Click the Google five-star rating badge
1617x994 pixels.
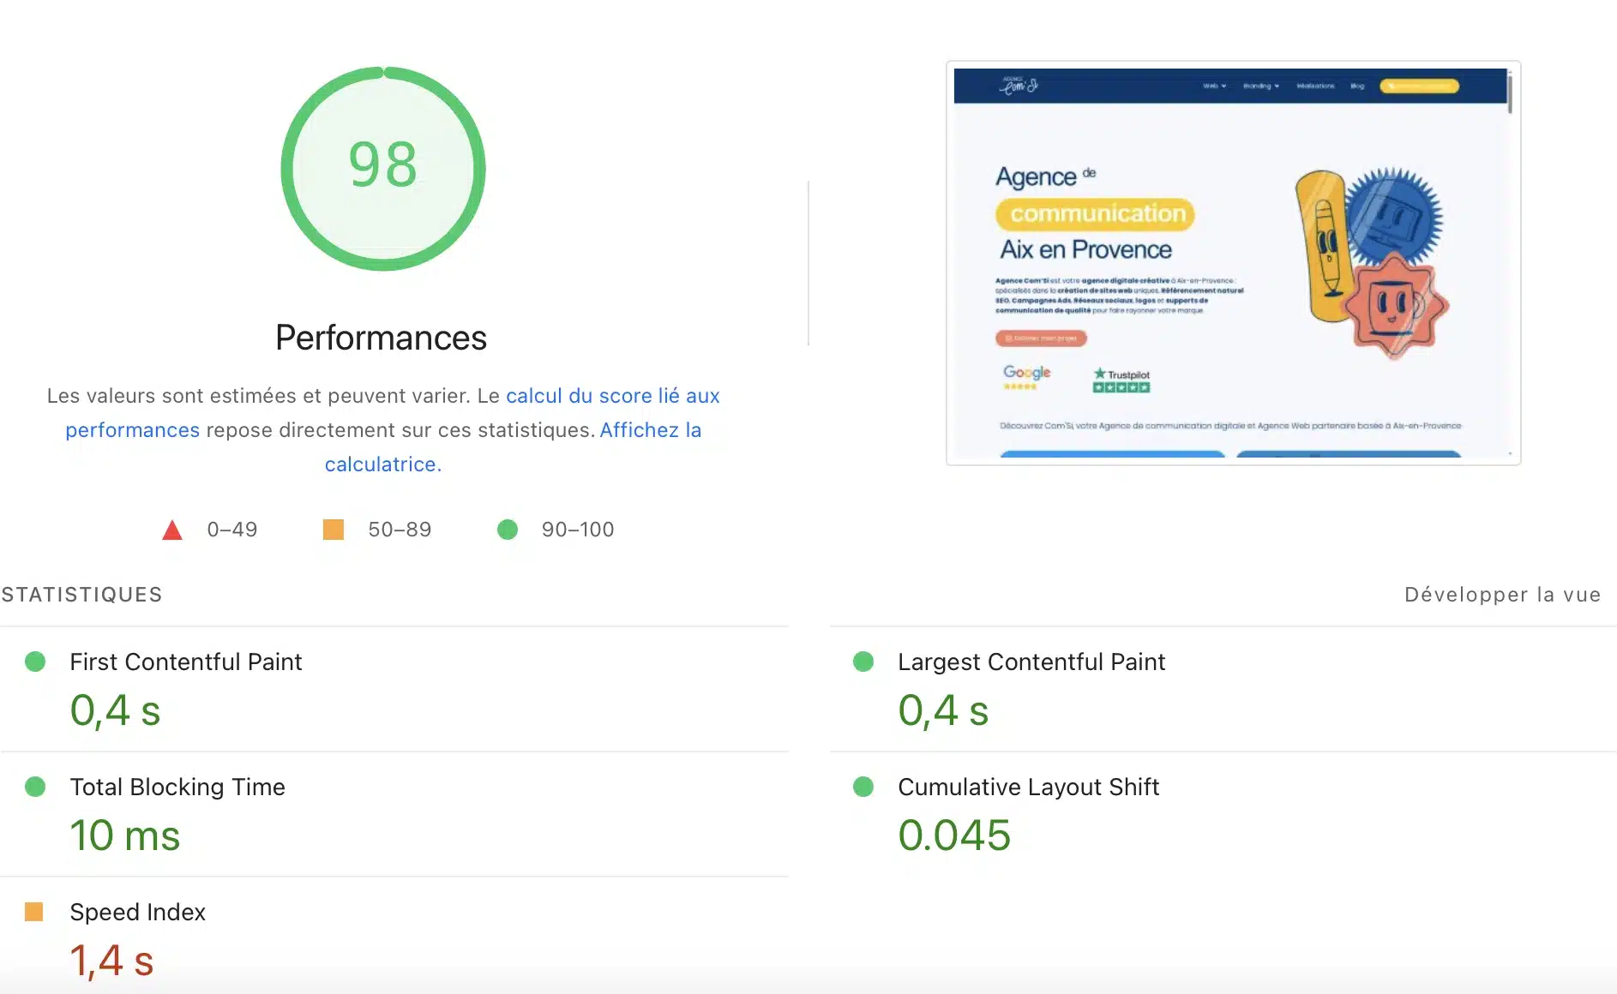pos(1026,377)
